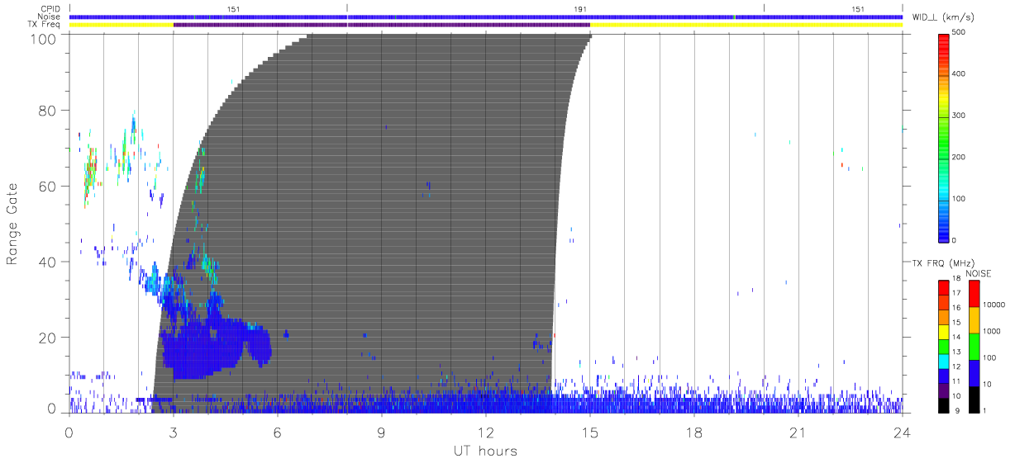1015x468 pixels.
Task: Click the rainbow spectral width colorbar
Action: [x=943, y=138]
